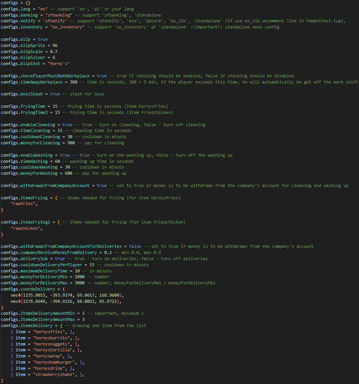Click false on withdrawalFromCompanyAccountForDeliveries line
Viewport: 359px width, 384px height.
click(135, 246)
